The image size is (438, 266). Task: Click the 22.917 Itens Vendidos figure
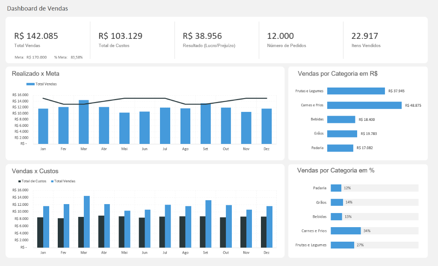click(x=364, y=36)
